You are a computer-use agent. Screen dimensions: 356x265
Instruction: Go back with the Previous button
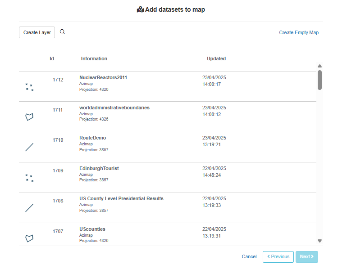278,257
